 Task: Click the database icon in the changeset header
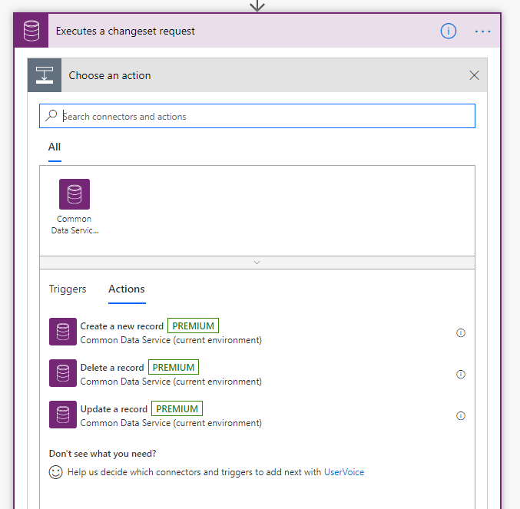point(31,31)
